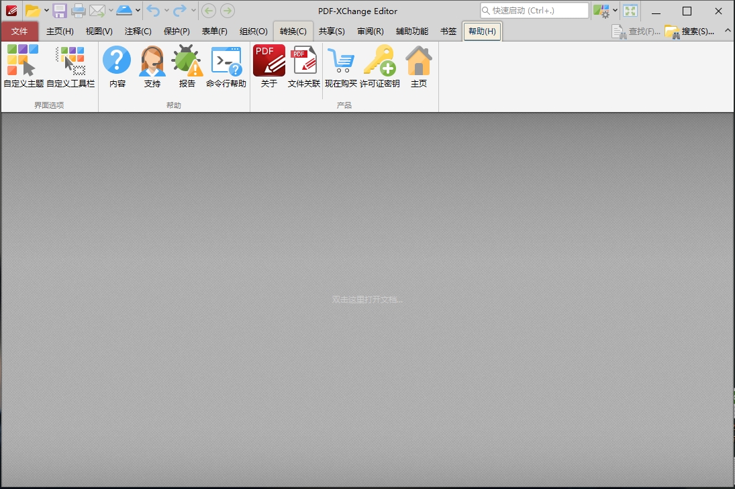Open 文件关联 file associations
This screenshot has width=735, height=489.
(x=304, y=66)
